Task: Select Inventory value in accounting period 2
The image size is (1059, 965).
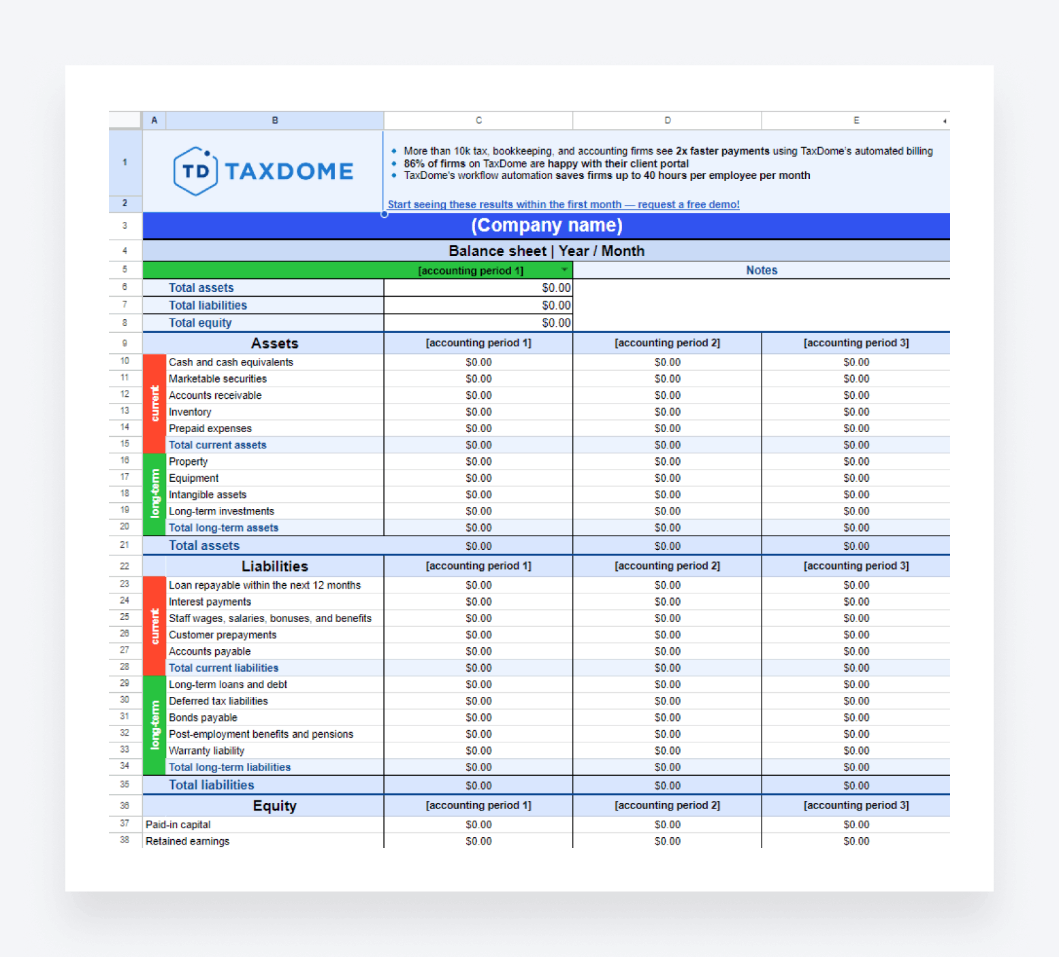Action: coord(668,412)
